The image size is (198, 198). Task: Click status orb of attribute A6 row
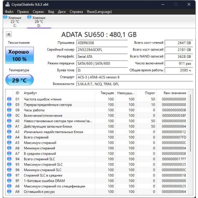point(9,148)
